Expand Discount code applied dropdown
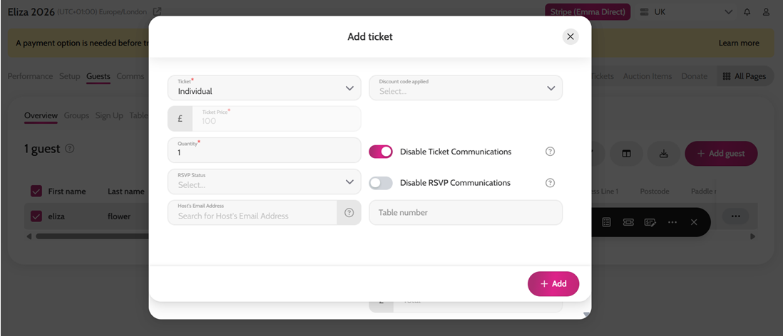The height and width of the screenshot is (336, 783). click(x=466, y=88)
